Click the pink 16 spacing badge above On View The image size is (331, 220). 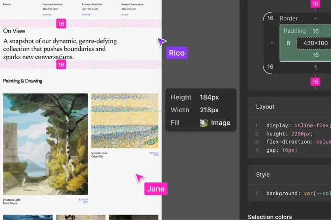click(61, 24)
